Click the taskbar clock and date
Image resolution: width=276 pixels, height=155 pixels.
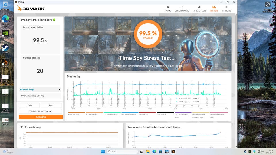click(x=269, y=152)
